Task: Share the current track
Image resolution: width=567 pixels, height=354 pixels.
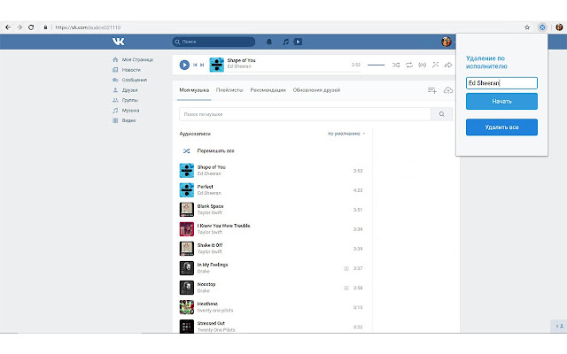Action: 448,65
